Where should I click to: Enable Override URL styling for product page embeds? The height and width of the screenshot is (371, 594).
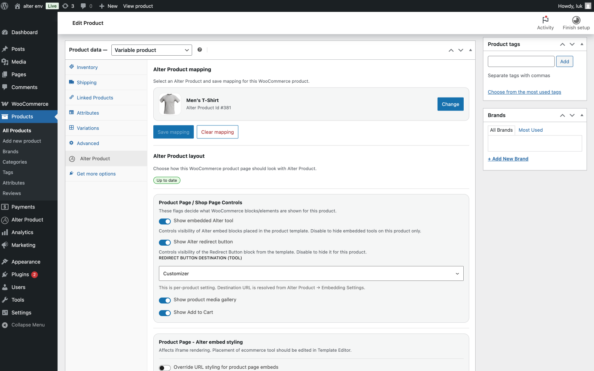165,368
